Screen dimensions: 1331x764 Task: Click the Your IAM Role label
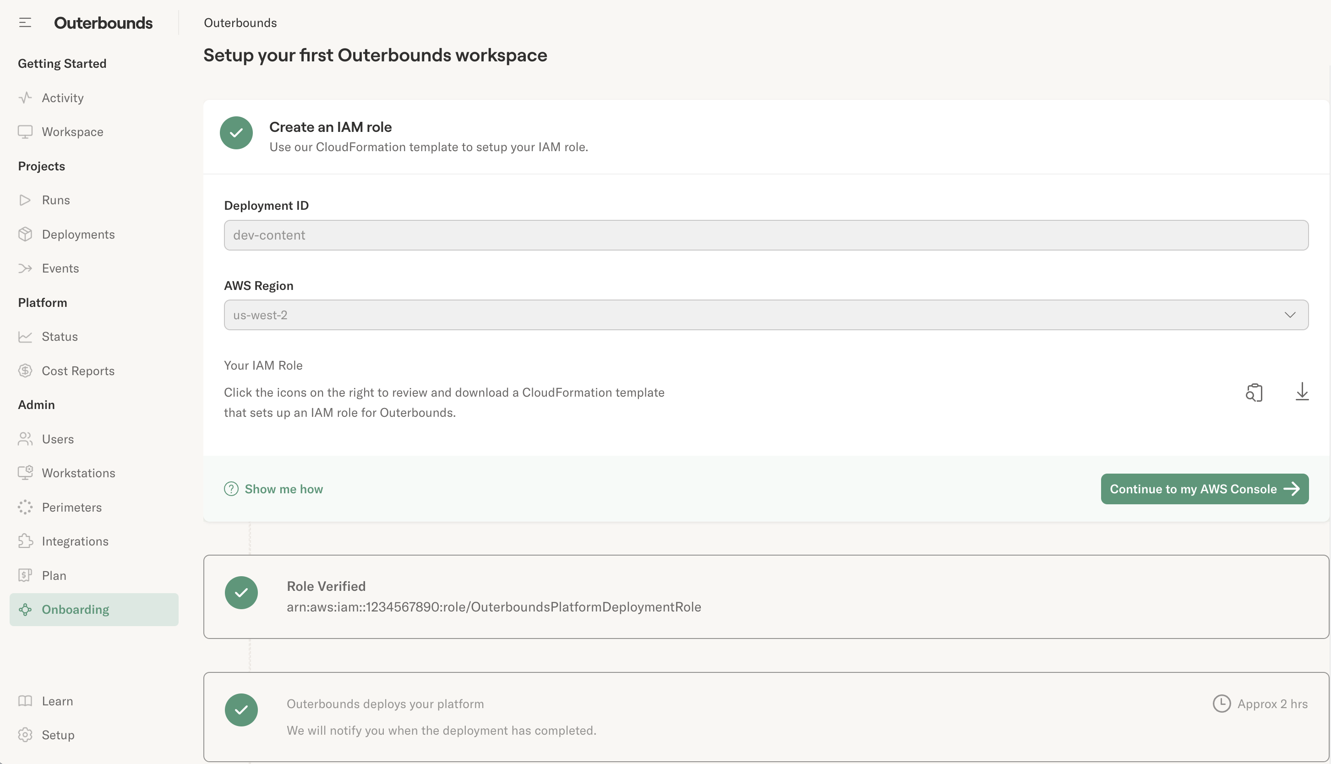pyautogui.click(x=263, y=365)
